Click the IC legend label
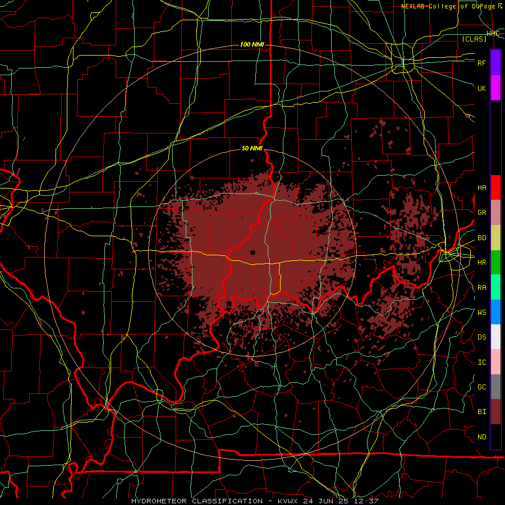 tap(482, 362)
